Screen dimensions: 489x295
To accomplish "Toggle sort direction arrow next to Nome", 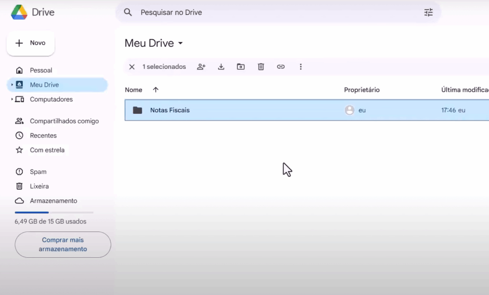I will click(x=156, y=90).
